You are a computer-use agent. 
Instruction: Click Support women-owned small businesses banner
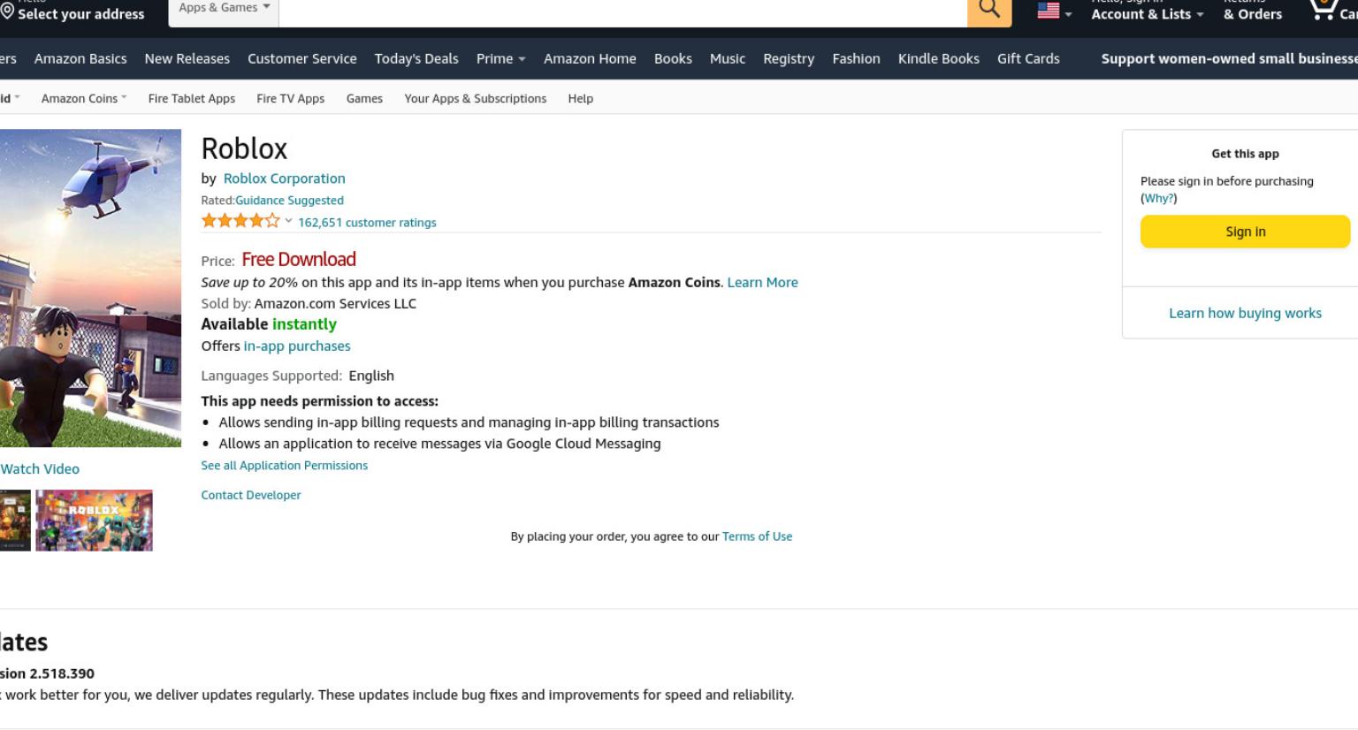click(1229, 58)
